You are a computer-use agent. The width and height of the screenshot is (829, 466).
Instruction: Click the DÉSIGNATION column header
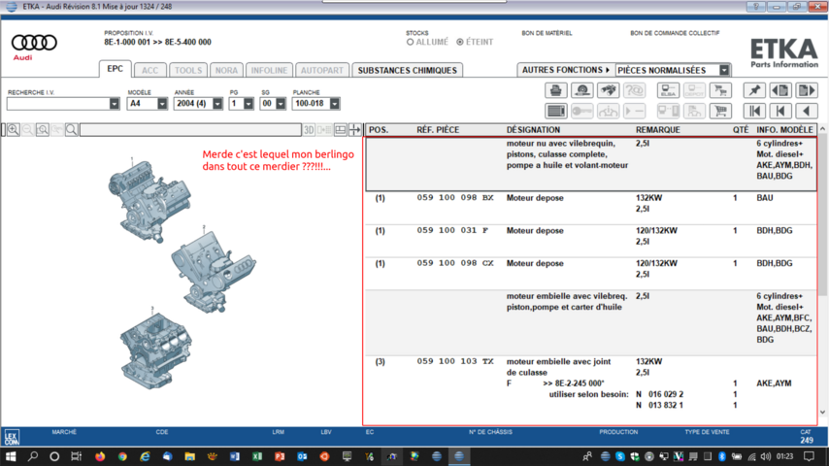[533, 129]
